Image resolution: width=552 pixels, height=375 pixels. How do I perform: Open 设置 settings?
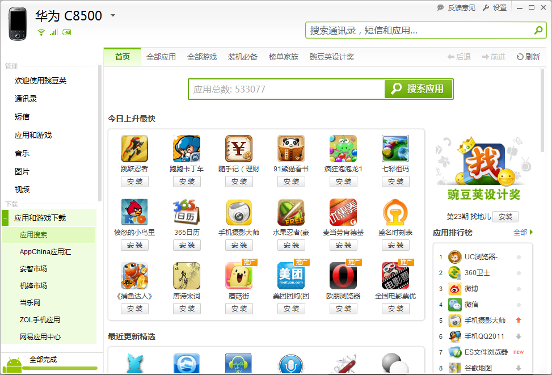click(495, 8)
